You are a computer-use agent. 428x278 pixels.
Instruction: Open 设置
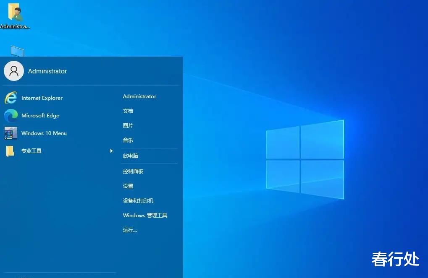pyautogui.click(x=127, y=186)
